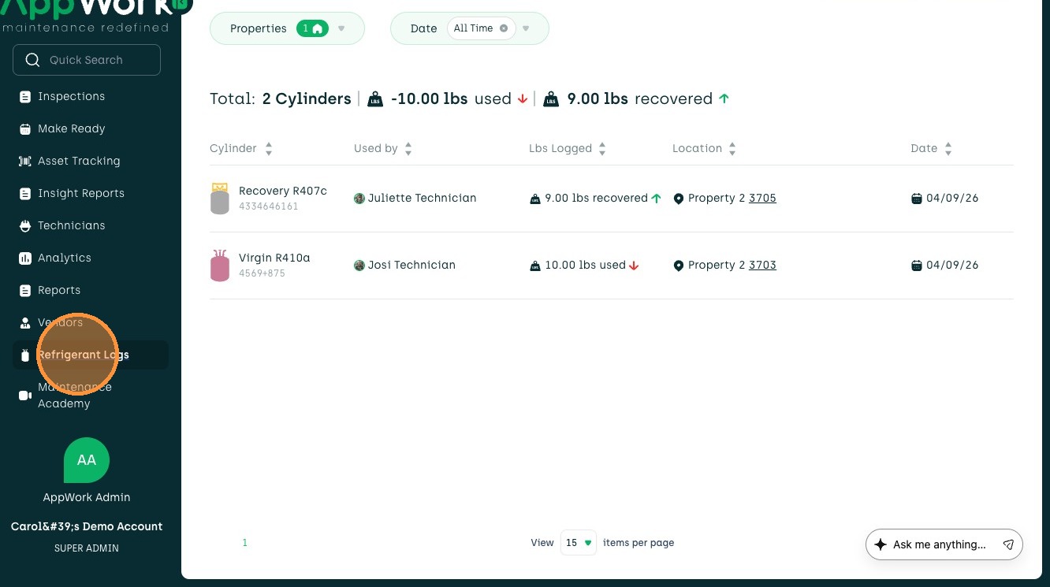Screen dimensions: 1050x587
Task: Click the Maintenance Academy video icon
Action: [x=24, y=396]
